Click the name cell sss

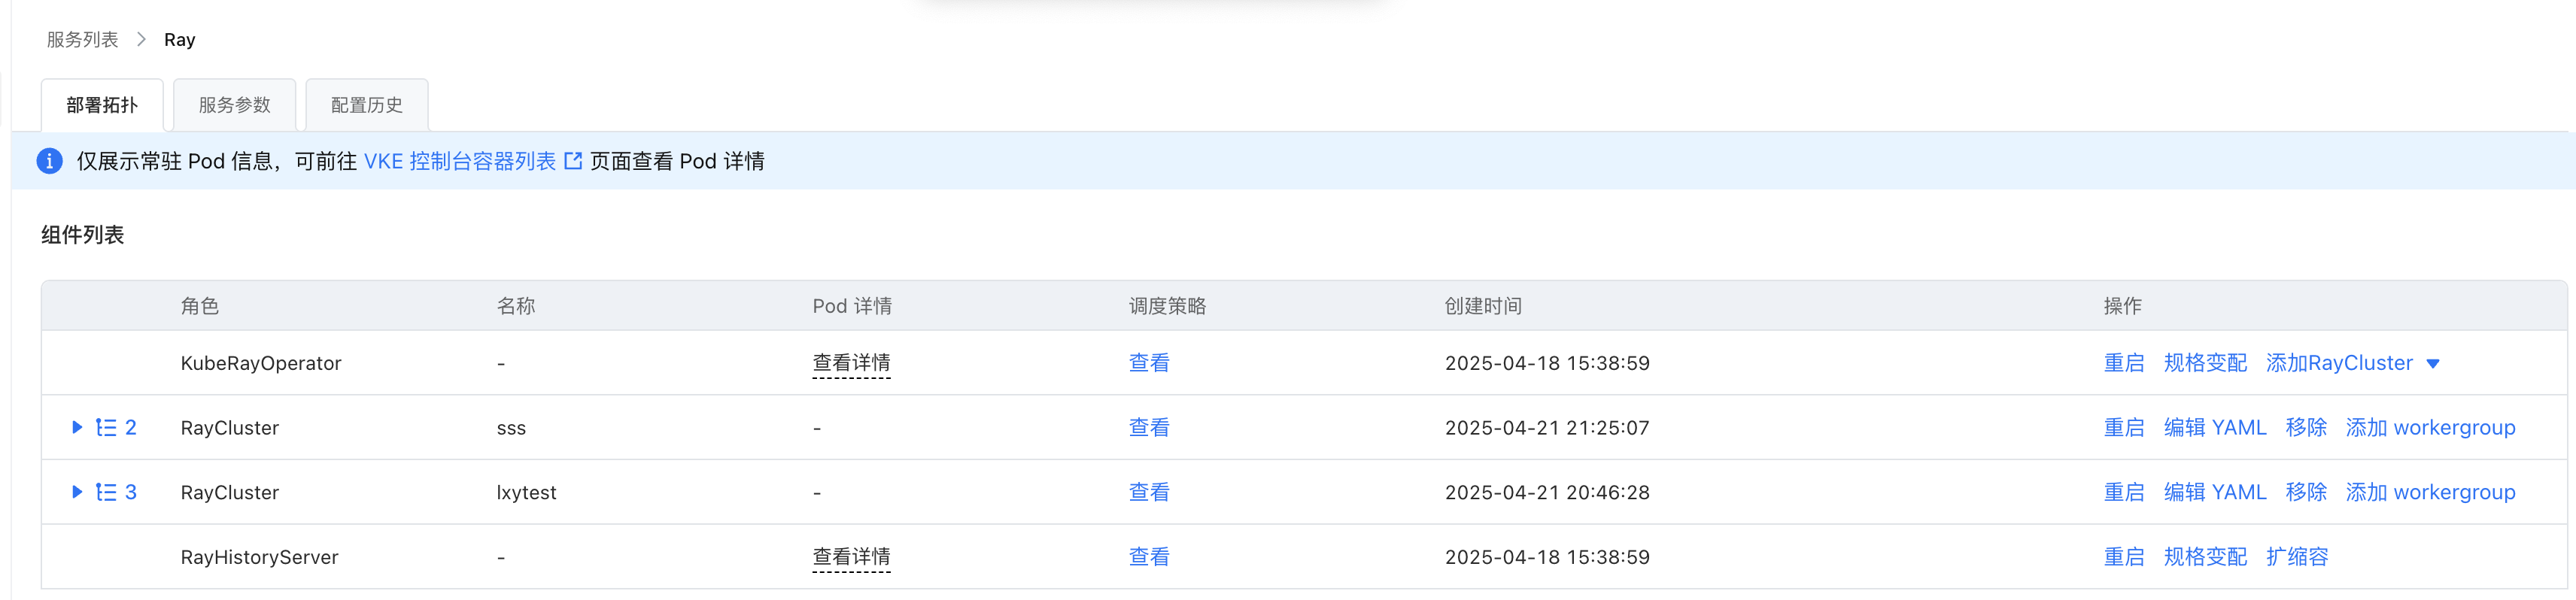tap(511, 428)
